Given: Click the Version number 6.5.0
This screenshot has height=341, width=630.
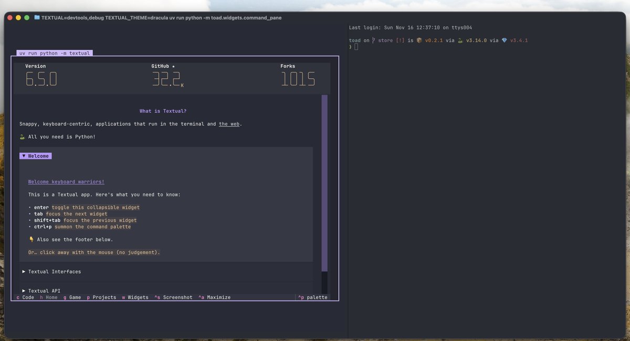Looking at the screenshot, I should (41, 79).
